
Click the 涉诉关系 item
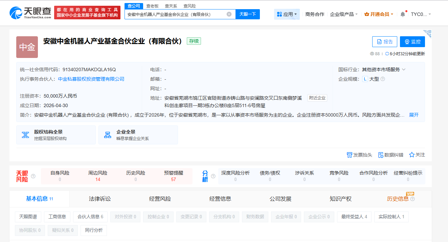tap(305, 176)
